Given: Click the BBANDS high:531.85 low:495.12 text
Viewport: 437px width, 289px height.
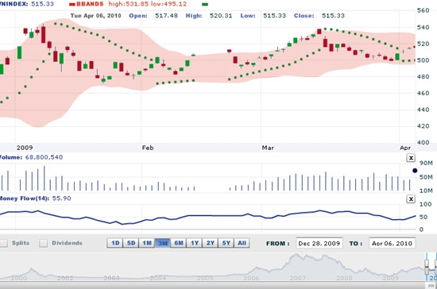Looking at the screenshot, I should 131,4.
